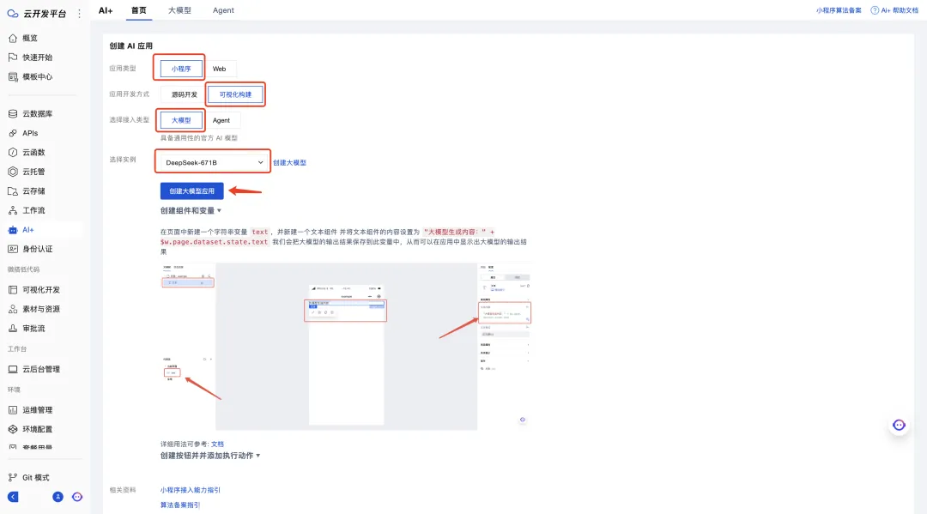Choose 源码开发 development method

(x=185, y=94)
